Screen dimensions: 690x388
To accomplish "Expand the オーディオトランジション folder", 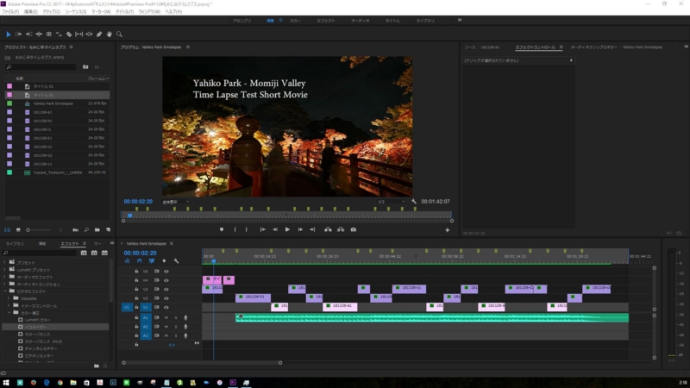I will tap(5, 285).
